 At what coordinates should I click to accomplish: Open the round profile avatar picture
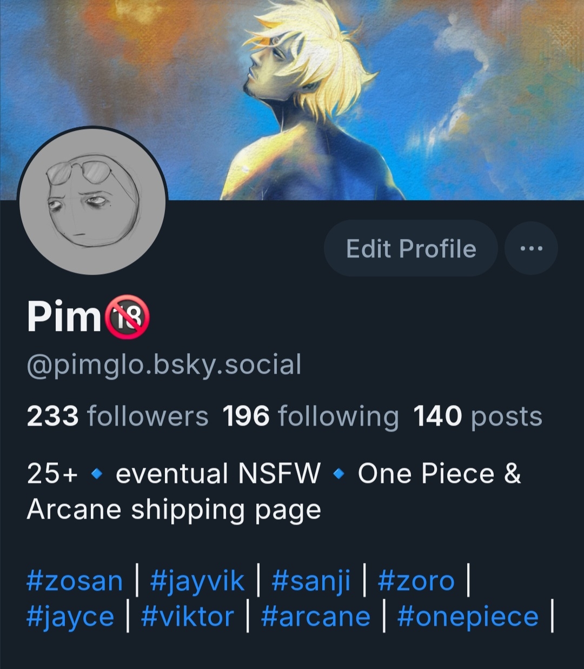click(92, 201)
